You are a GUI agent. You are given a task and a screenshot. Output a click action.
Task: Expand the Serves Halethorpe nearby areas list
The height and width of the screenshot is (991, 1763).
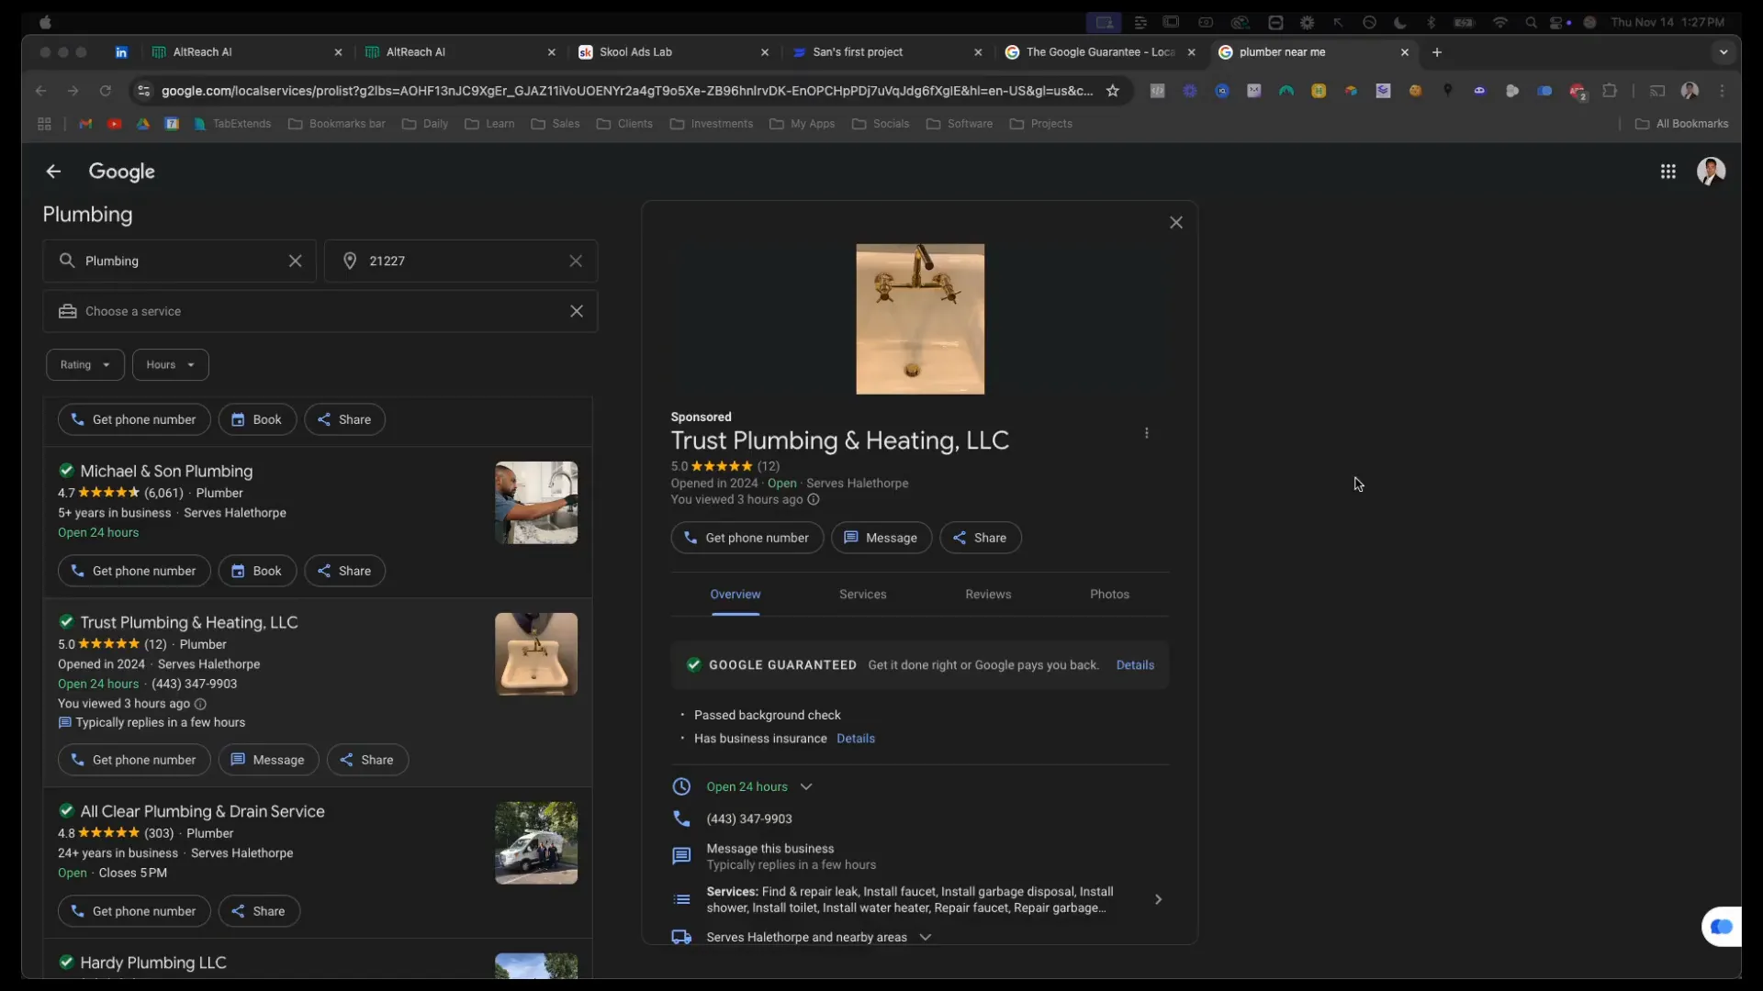[x=925, y=937]
